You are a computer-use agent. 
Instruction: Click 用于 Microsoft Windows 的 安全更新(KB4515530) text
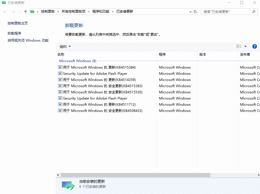(103, 92)
